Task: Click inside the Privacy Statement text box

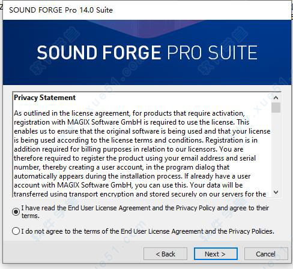Action: click(142, 145)
